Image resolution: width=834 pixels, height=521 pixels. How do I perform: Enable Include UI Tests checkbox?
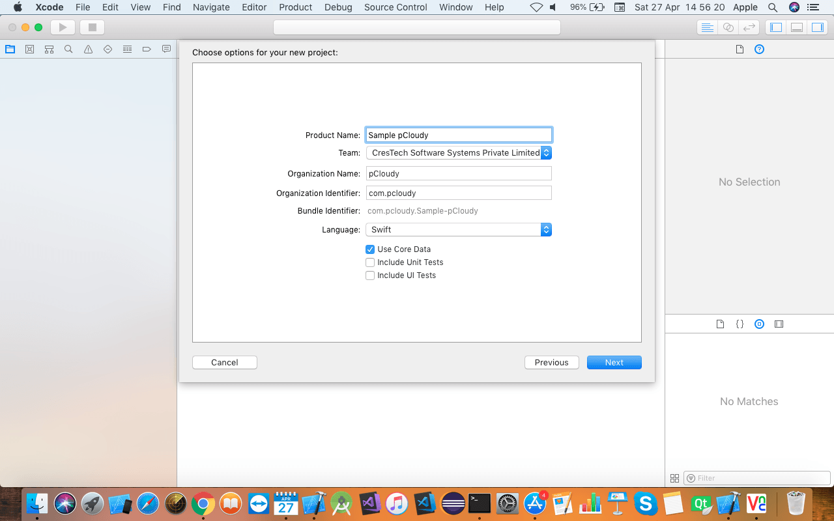[370, 275]
